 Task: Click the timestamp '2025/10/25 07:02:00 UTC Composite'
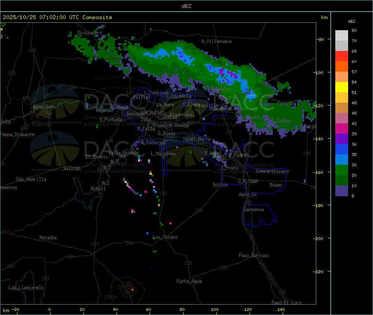pos(57,17)
